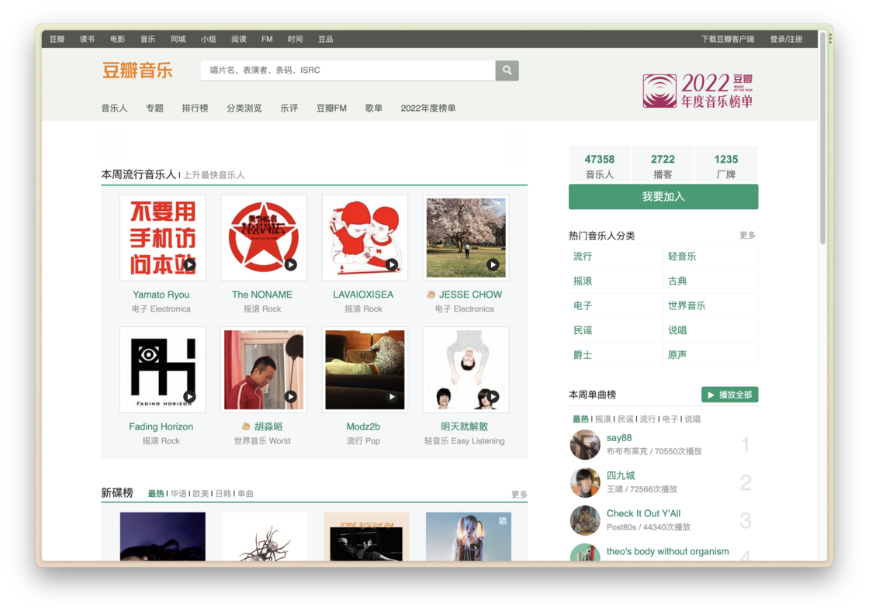This screenshot has height=614, width=869.
Task: Open 2022年度榜单 navigation item
Action: 428,108
